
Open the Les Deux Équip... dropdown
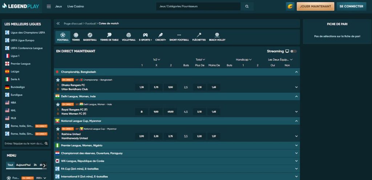point(280,60)
